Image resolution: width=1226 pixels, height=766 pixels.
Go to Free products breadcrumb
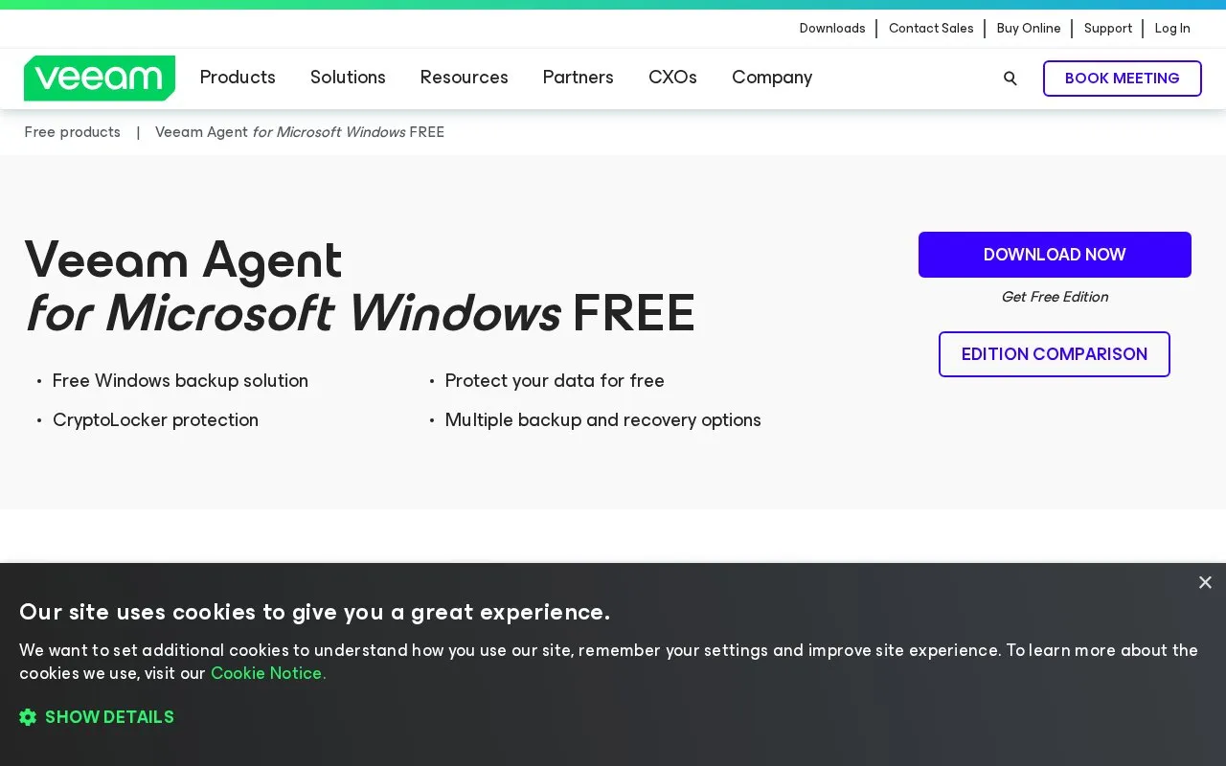tap(73, 132)
